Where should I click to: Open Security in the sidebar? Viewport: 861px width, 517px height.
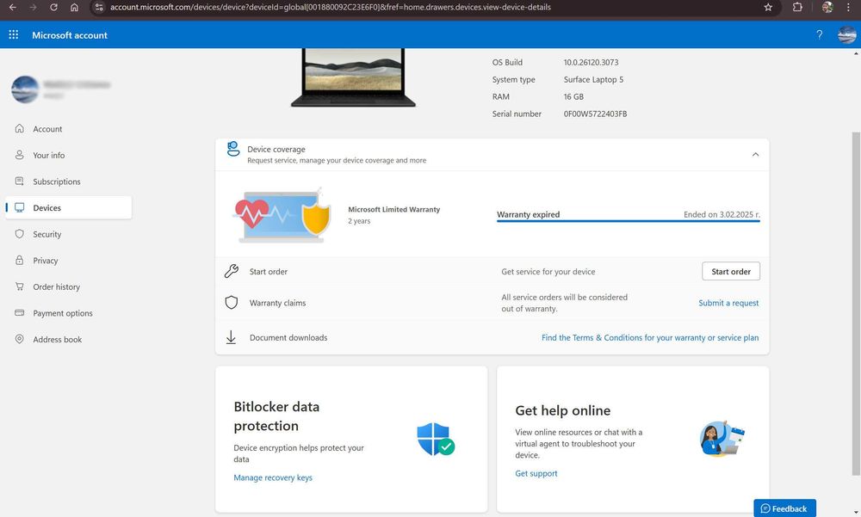pos(69,234)
